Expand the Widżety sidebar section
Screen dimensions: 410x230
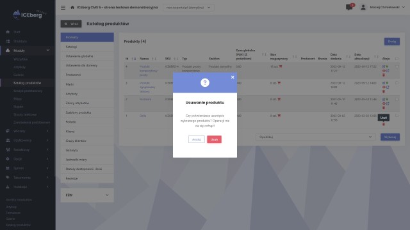28,131
